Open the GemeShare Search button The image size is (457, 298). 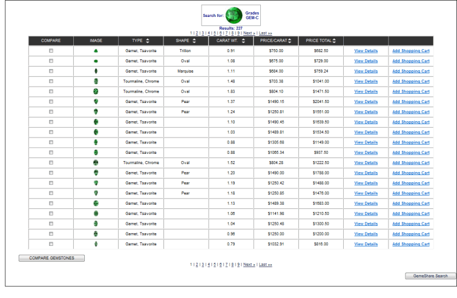(430, 276)
